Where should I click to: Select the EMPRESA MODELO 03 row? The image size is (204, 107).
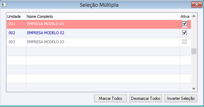pos(99,42)
